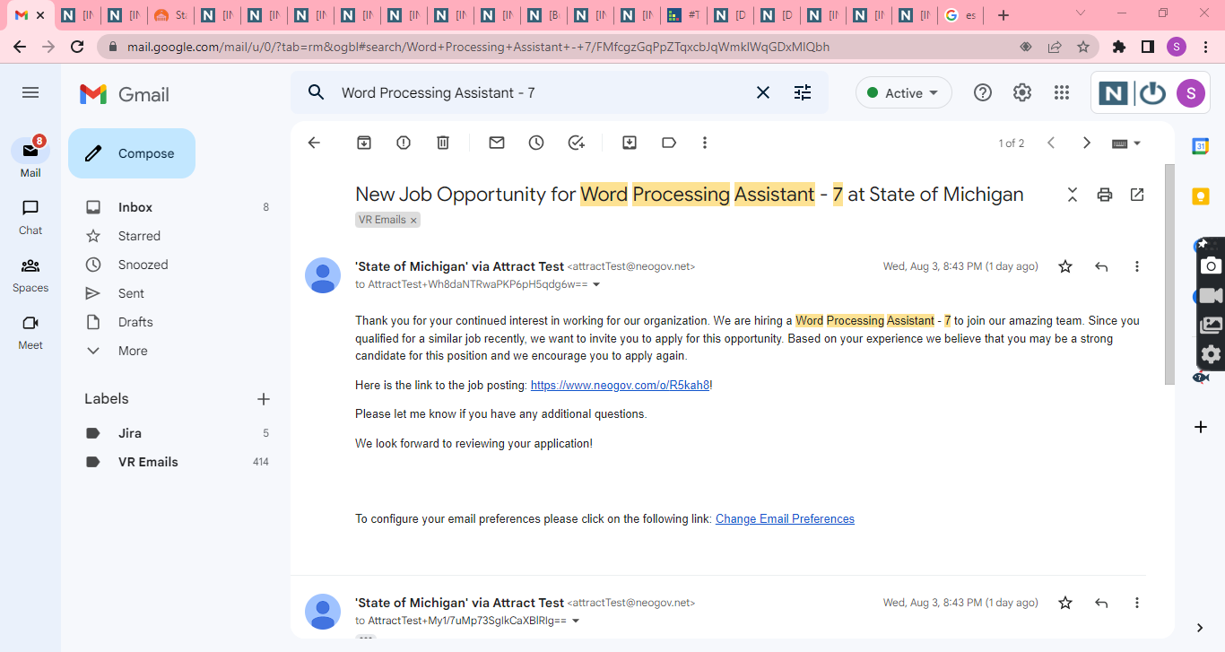The image size is (1225, 652).
Task: Star the first State of Michigan message
Action: pos(1065,266)
